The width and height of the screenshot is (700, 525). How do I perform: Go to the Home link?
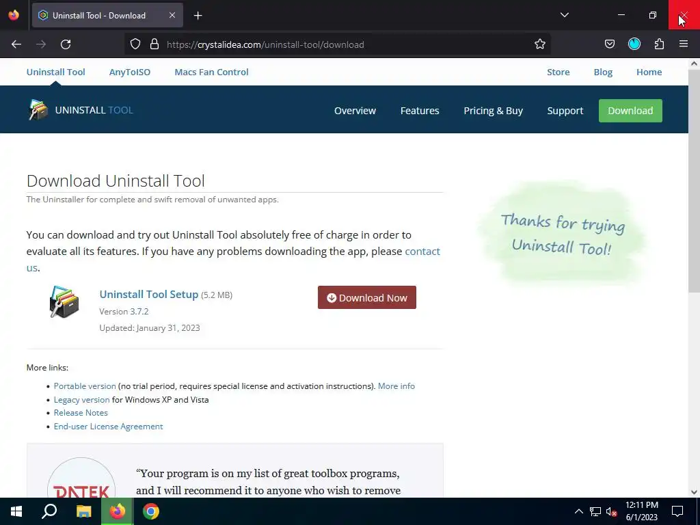pos(649,72)
